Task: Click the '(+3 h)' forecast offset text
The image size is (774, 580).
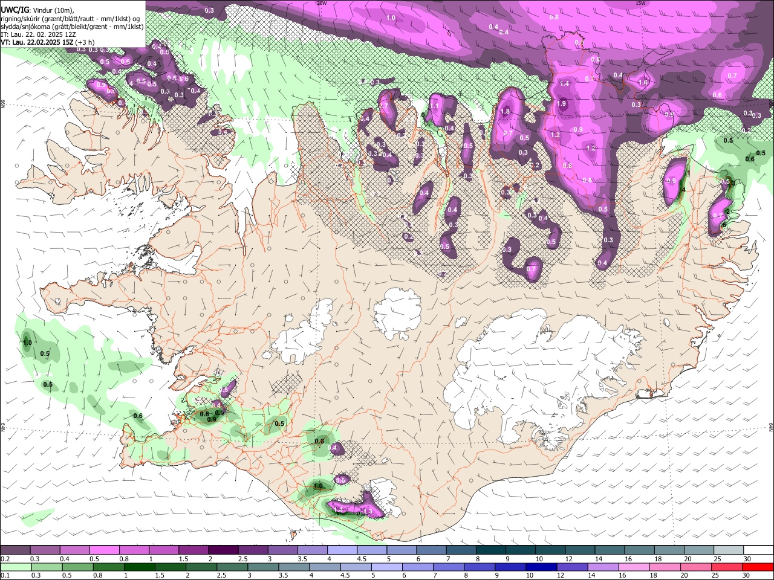Action: pyautogui.click(x=84, y=42)
